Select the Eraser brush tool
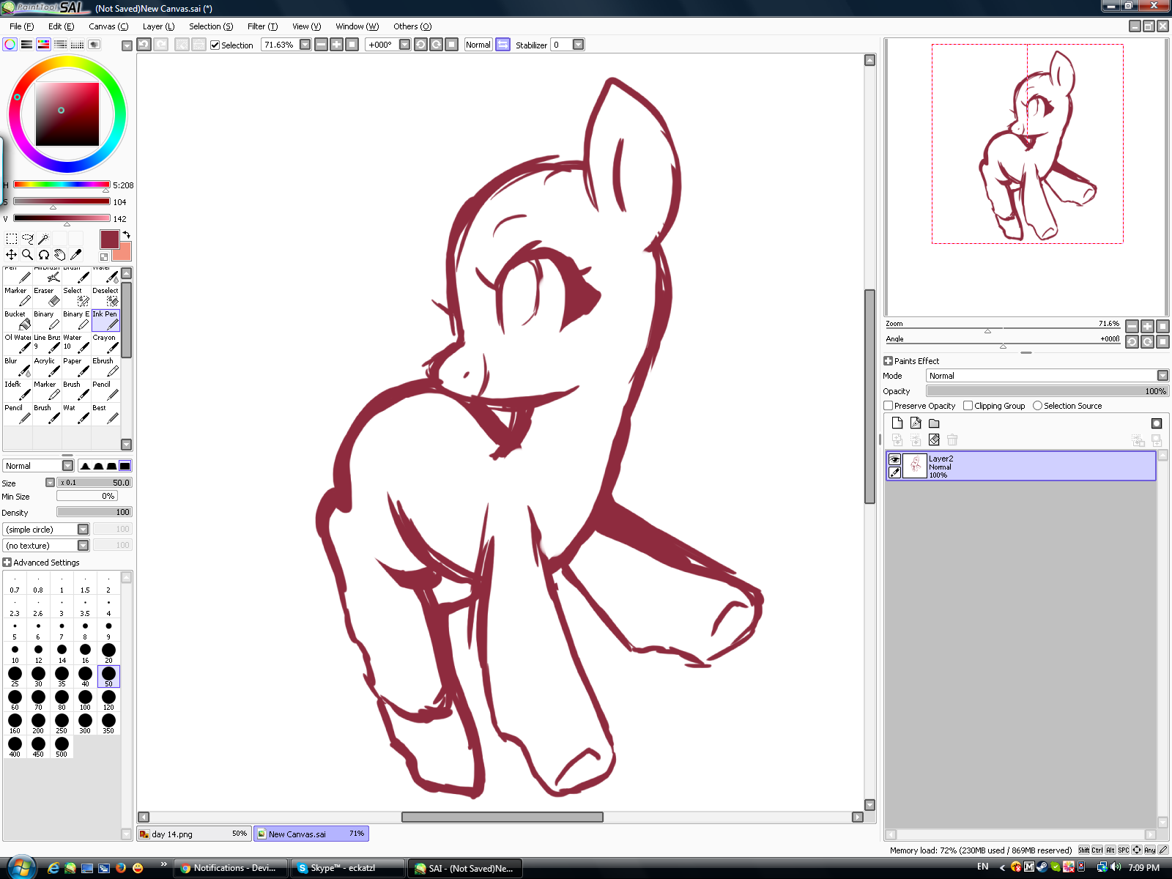Screen dimensions: 1172x879 [x=48, y=297]
